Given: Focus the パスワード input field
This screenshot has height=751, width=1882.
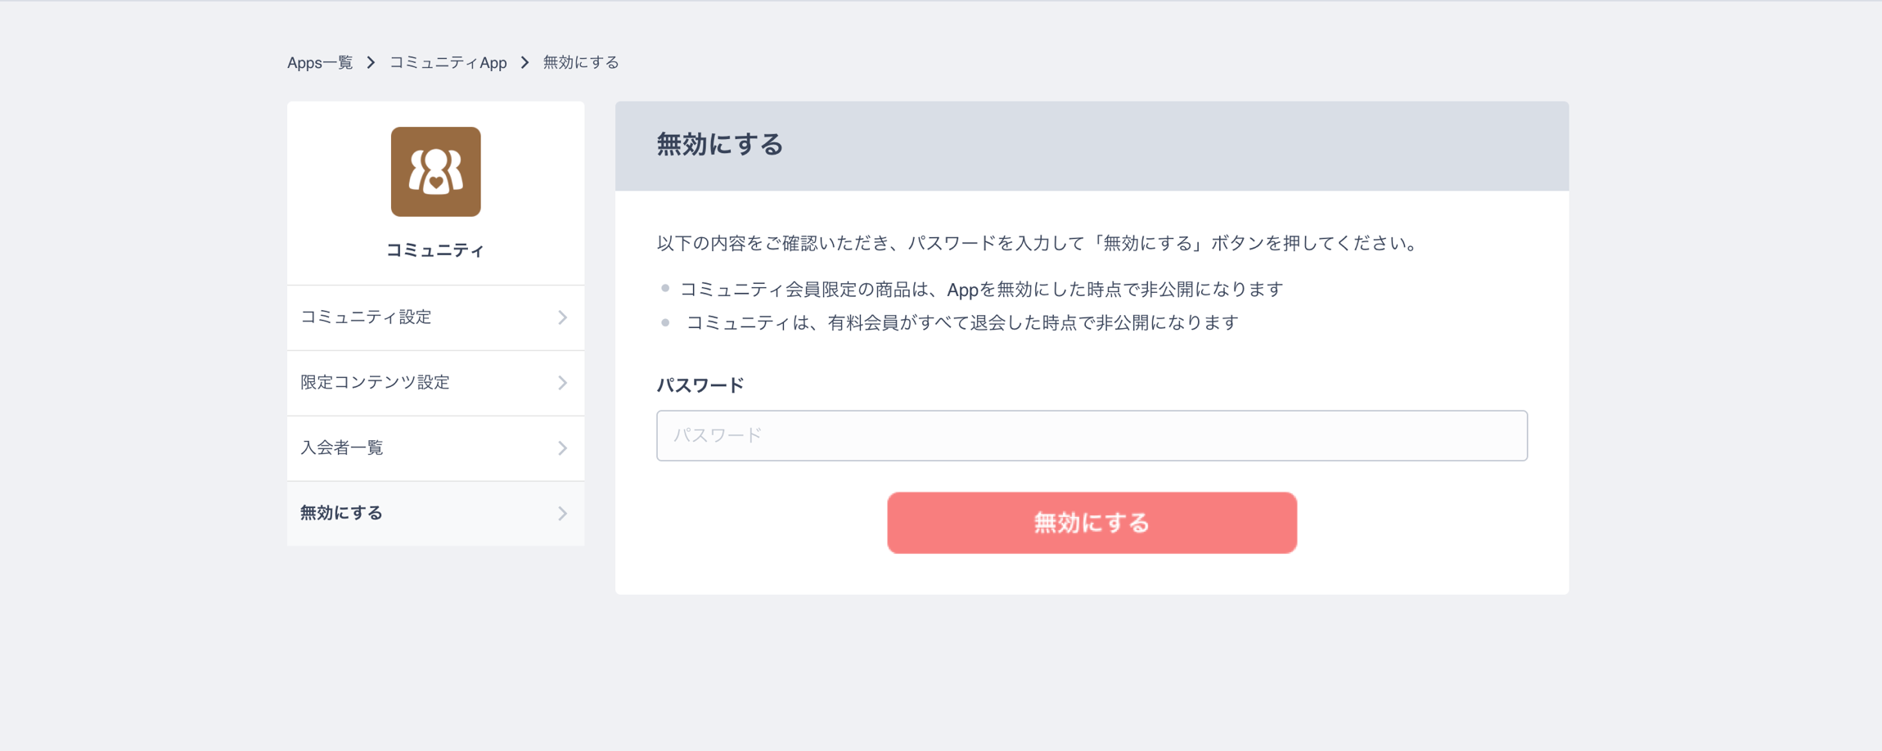Looking at the screenshot, I should 1092,436.
